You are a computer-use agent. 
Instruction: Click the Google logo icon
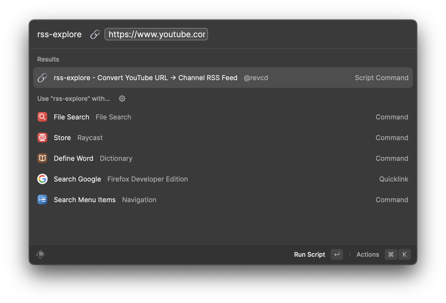pyautogui.click(x=42, y=179)
